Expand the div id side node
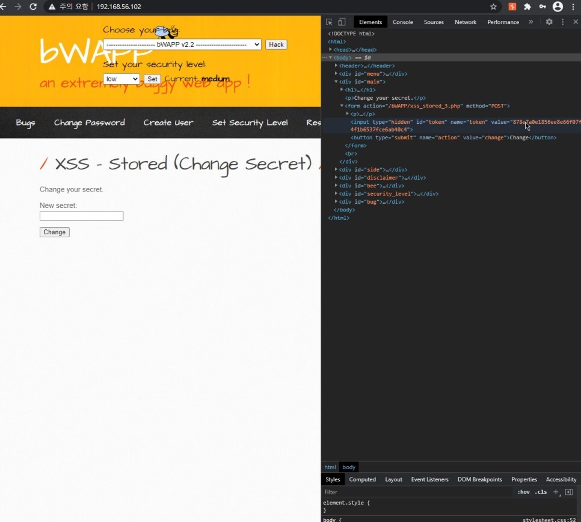581x522 pixels. pos(336,169)
